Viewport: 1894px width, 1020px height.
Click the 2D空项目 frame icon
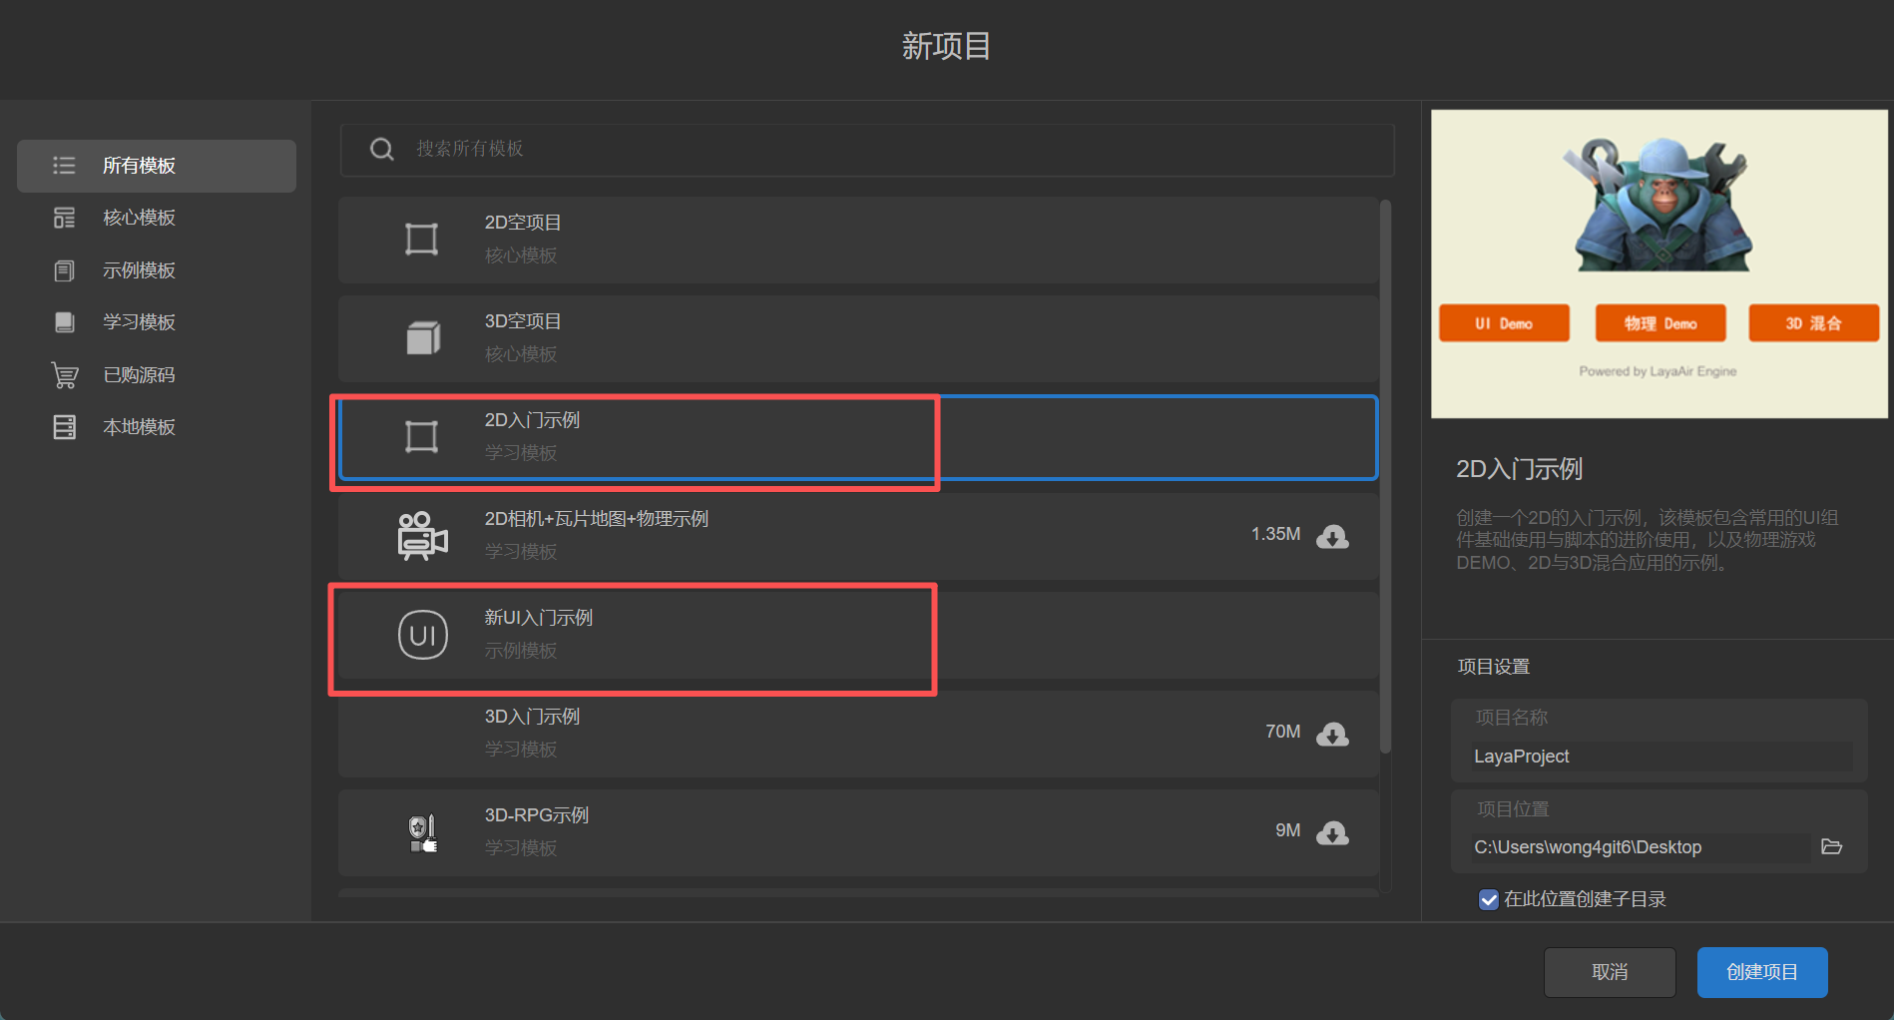coord(421,240)
